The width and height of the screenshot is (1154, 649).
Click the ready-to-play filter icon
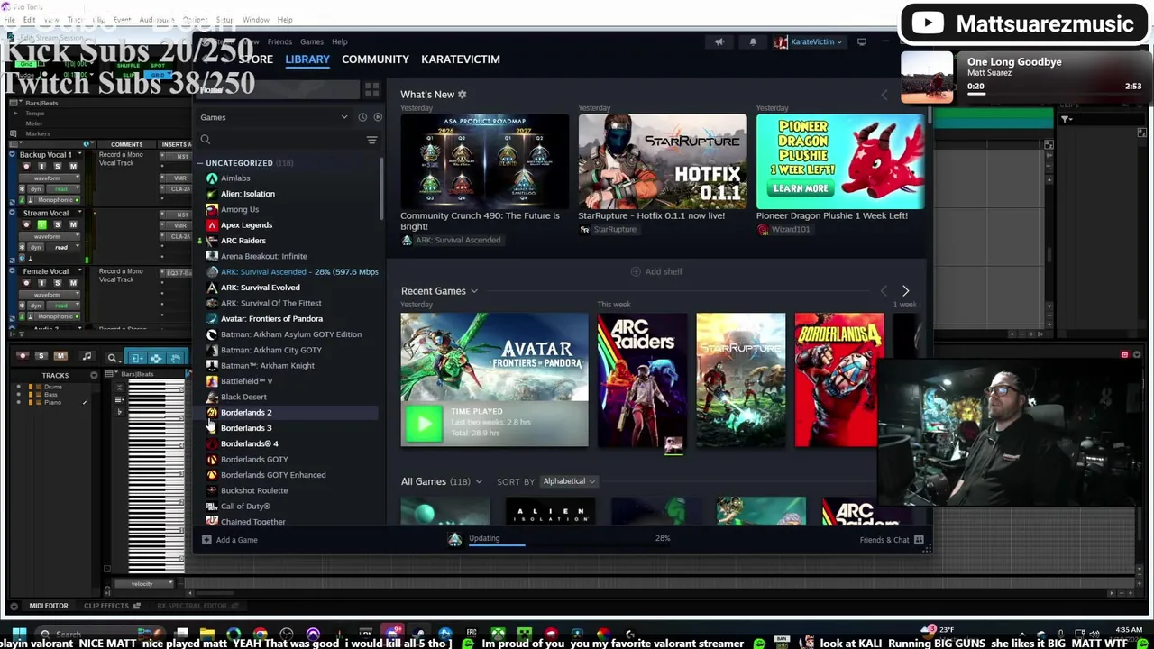[378, 117]
